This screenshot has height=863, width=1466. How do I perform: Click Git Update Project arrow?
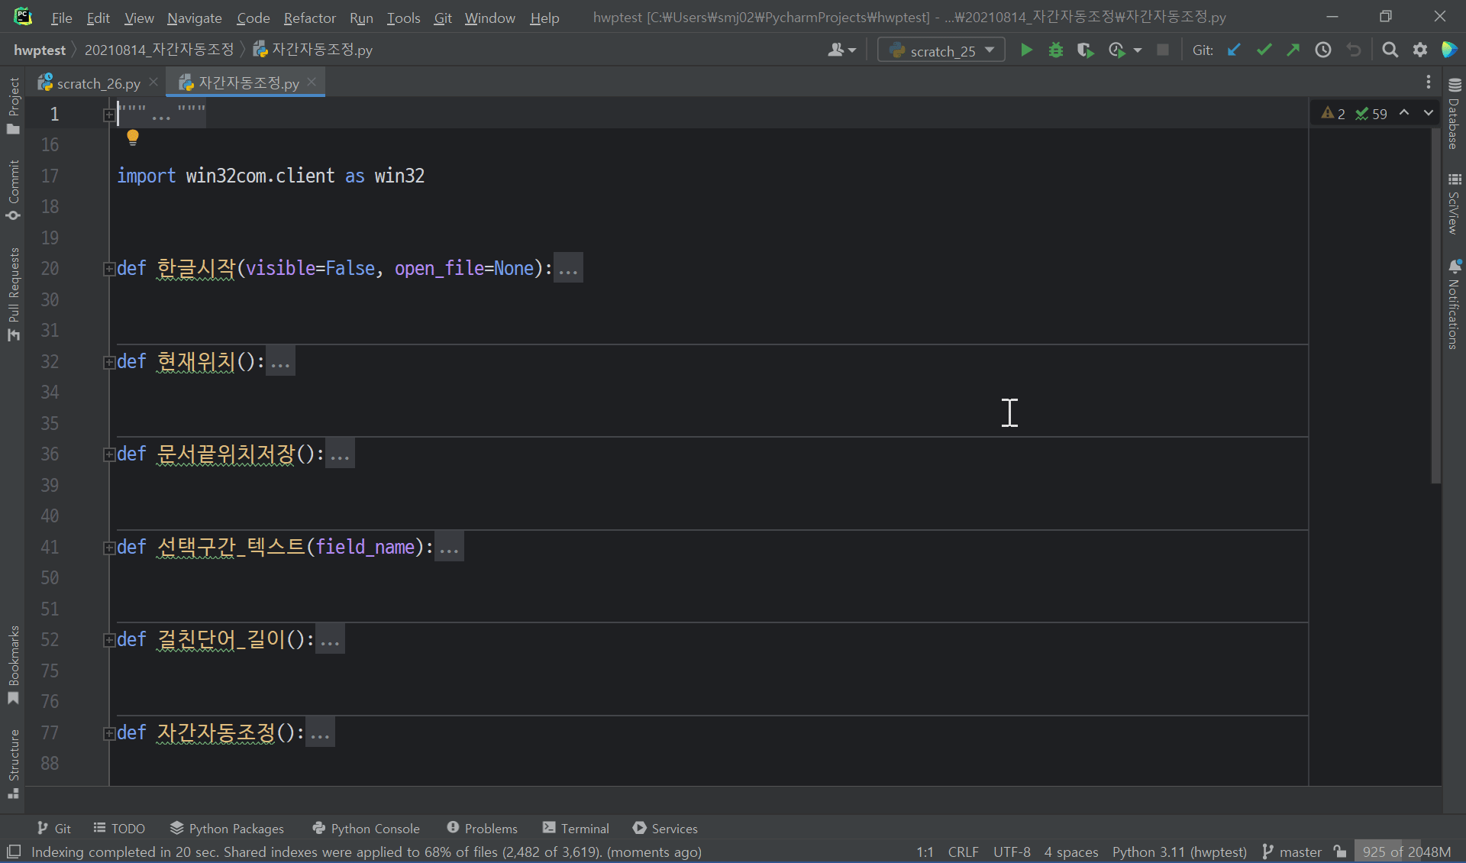[x=1234, y=50]
